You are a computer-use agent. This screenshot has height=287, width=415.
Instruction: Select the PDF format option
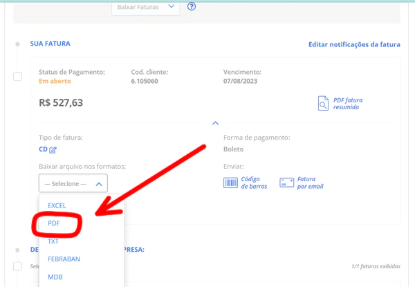[54, 224]
